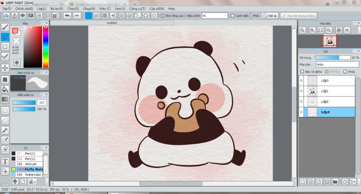Turn off snap (blue circle-slash icon)
This screenshot has width=361, height=194.
[x=88, y=15]
